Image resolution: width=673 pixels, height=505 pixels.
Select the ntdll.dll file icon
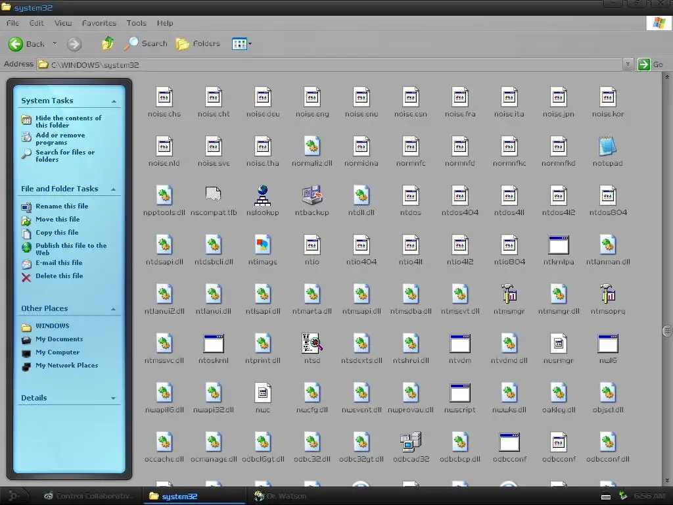coord(361,196)
